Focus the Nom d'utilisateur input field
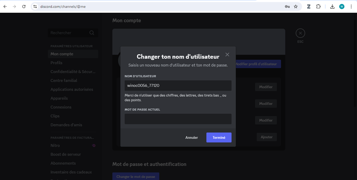The image size is (357, 180). click(178, 85)
